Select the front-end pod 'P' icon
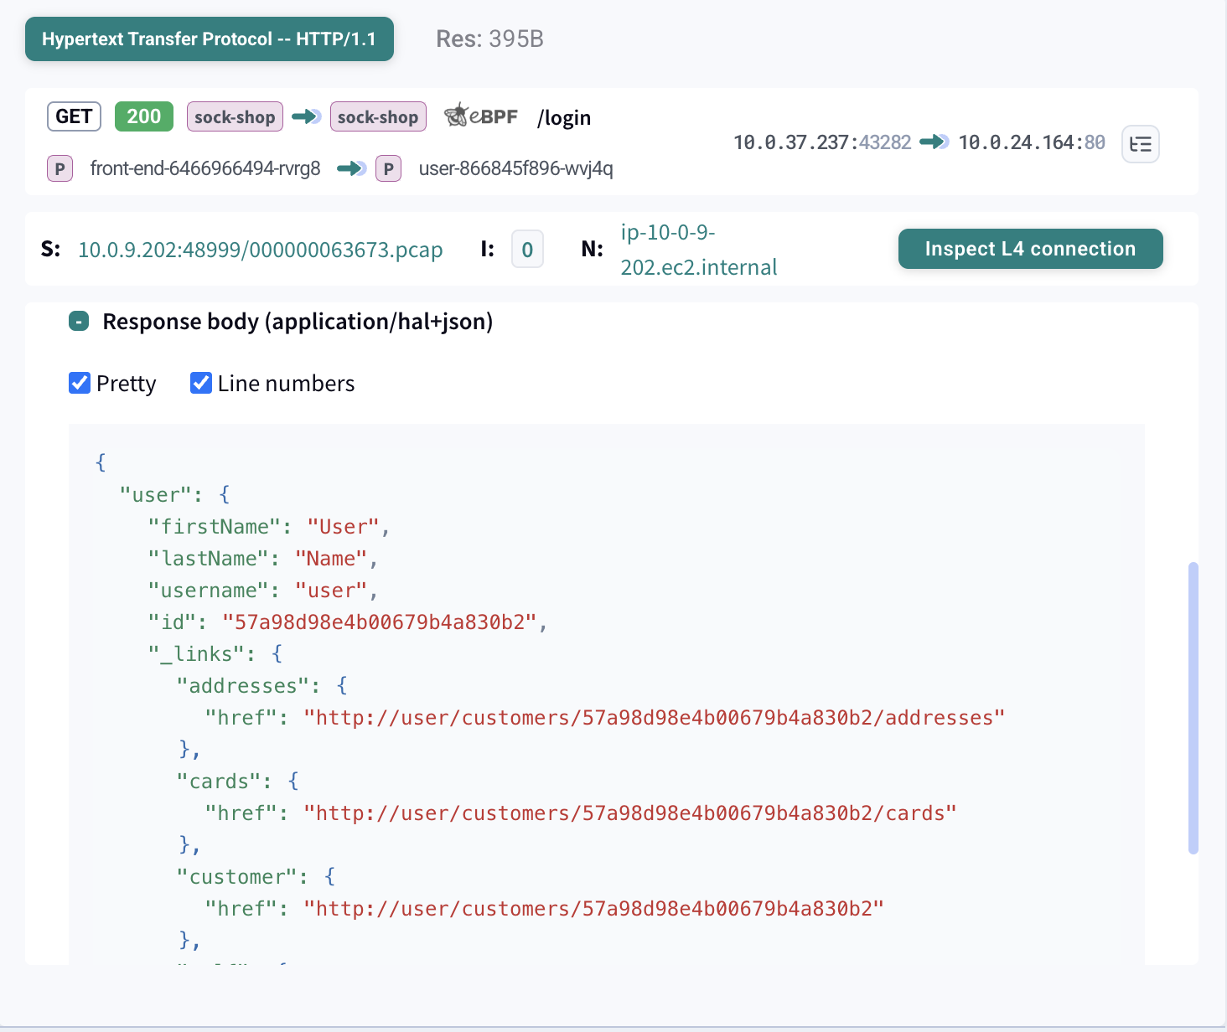 pyautogui.click(x=59, y=168)
